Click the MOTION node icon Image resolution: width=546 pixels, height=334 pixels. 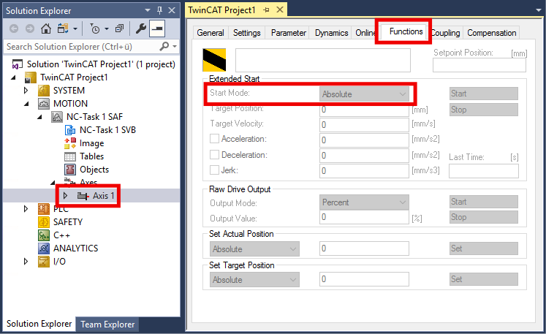[x=44, y=104]
